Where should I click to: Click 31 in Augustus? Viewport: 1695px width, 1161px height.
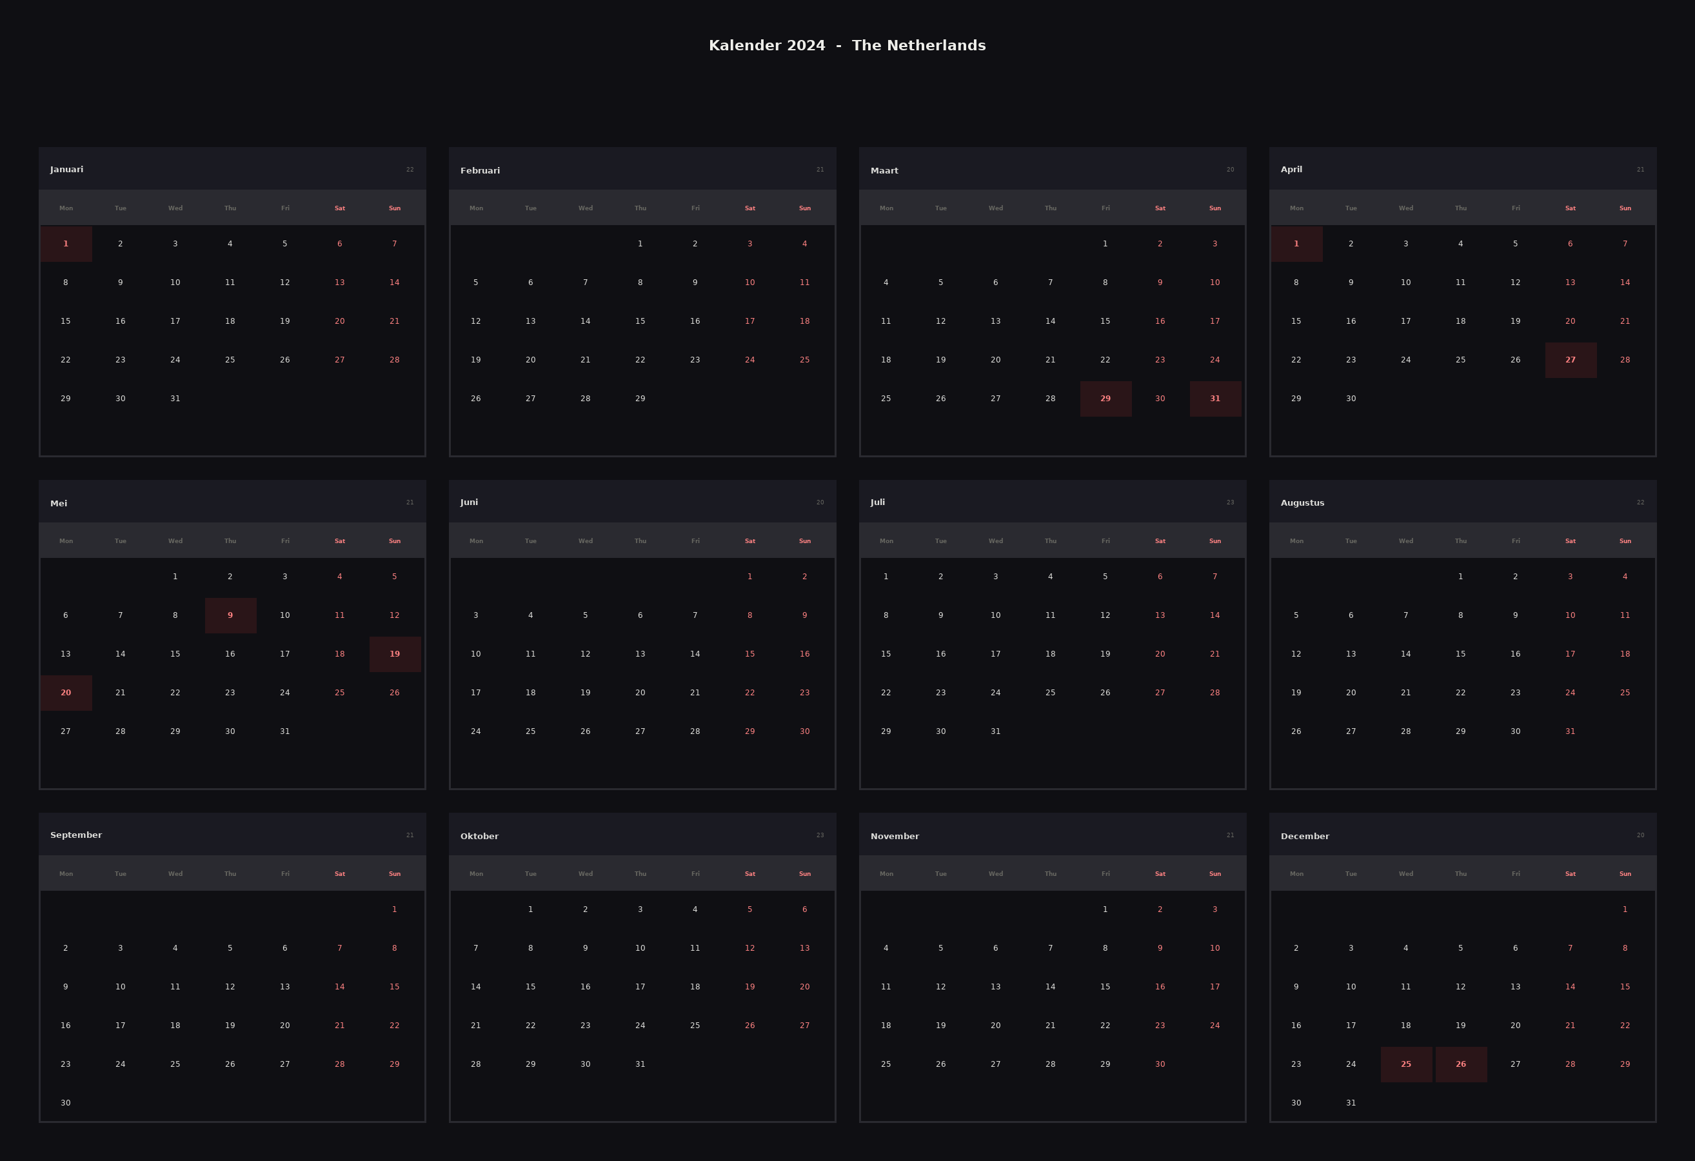point(1571,731)
